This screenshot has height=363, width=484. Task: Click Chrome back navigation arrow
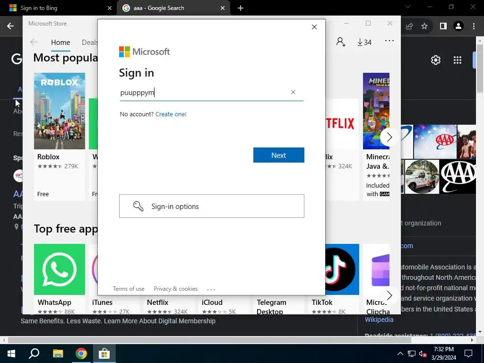coord(10,26)
